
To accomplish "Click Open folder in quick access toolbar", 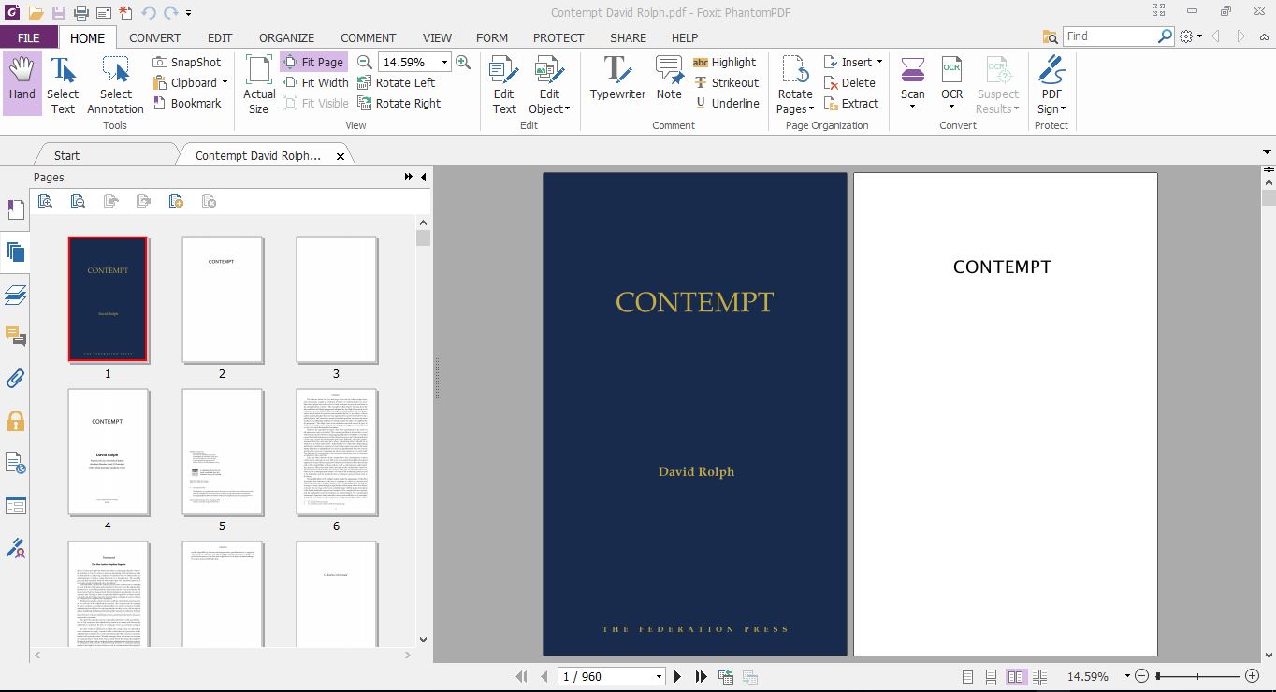I will coord(36,12).
